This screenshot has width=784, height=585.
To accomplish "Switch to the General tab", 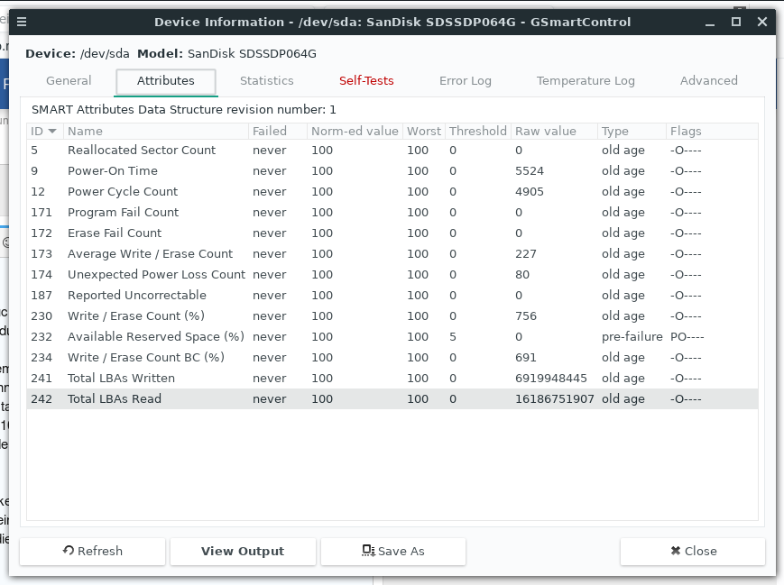I will pos(69,80).
